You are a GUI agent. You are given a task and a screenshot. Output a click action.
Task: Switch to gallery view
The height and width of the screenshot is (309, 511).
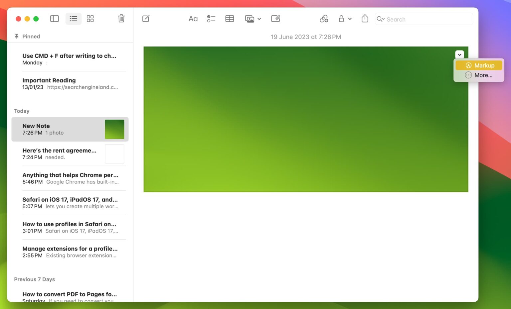pos(90,19)
